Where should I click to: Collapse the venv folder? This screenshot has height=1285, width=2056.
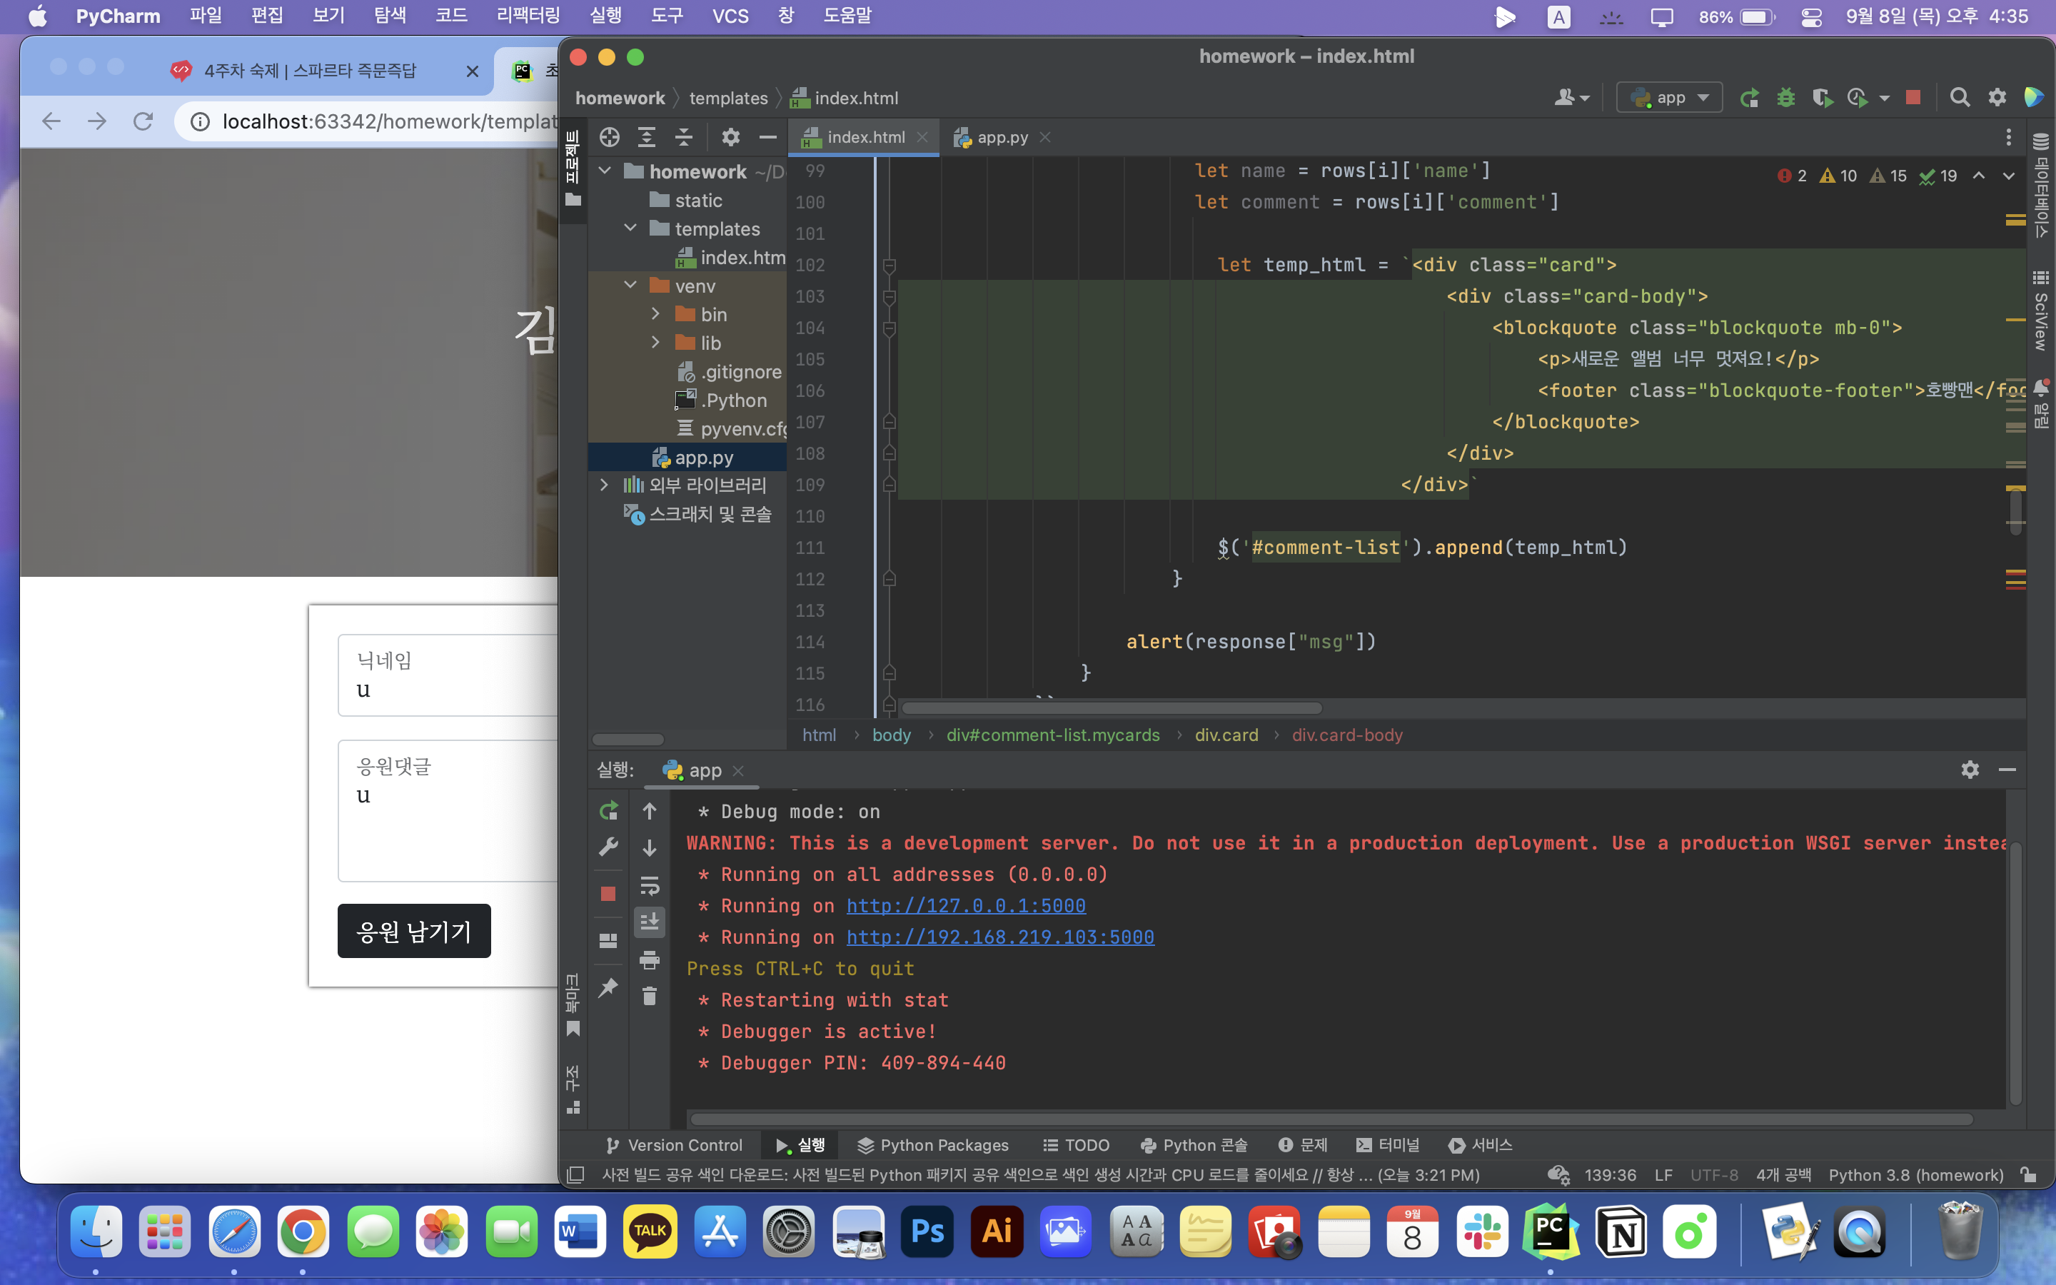(x=630, y=285)
